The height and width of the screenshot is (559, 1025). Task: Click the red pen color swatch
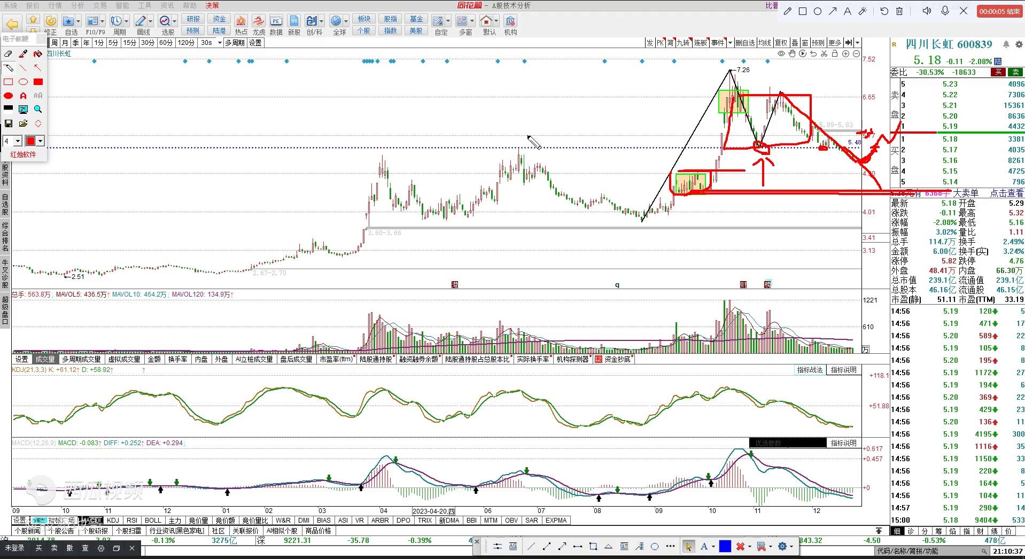(x=31, y=141)
